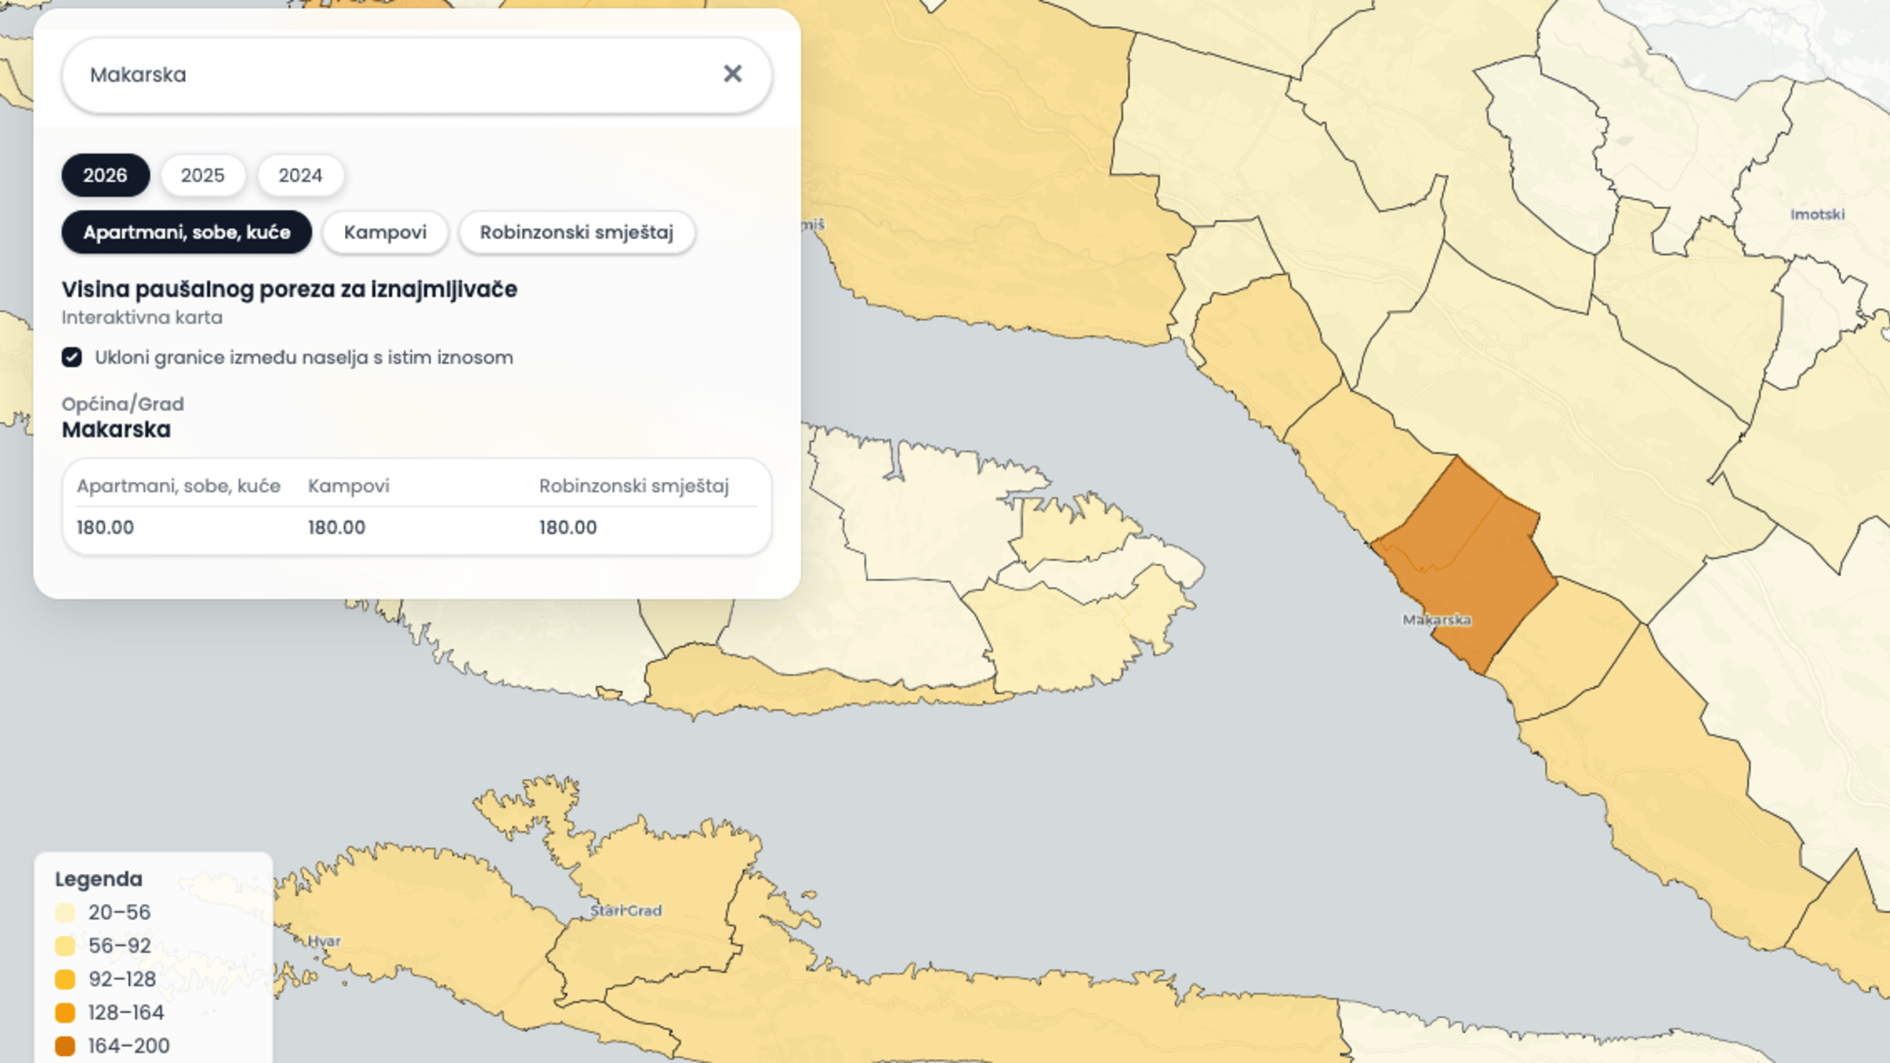Viewport: 1890px width, 1063px height.
Task: Click the Hvar map label
Action: click(324, 941)
